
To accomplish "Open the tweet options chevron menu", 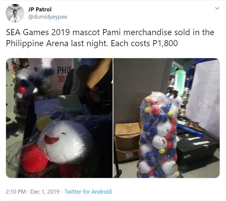I will click(217, 8).
